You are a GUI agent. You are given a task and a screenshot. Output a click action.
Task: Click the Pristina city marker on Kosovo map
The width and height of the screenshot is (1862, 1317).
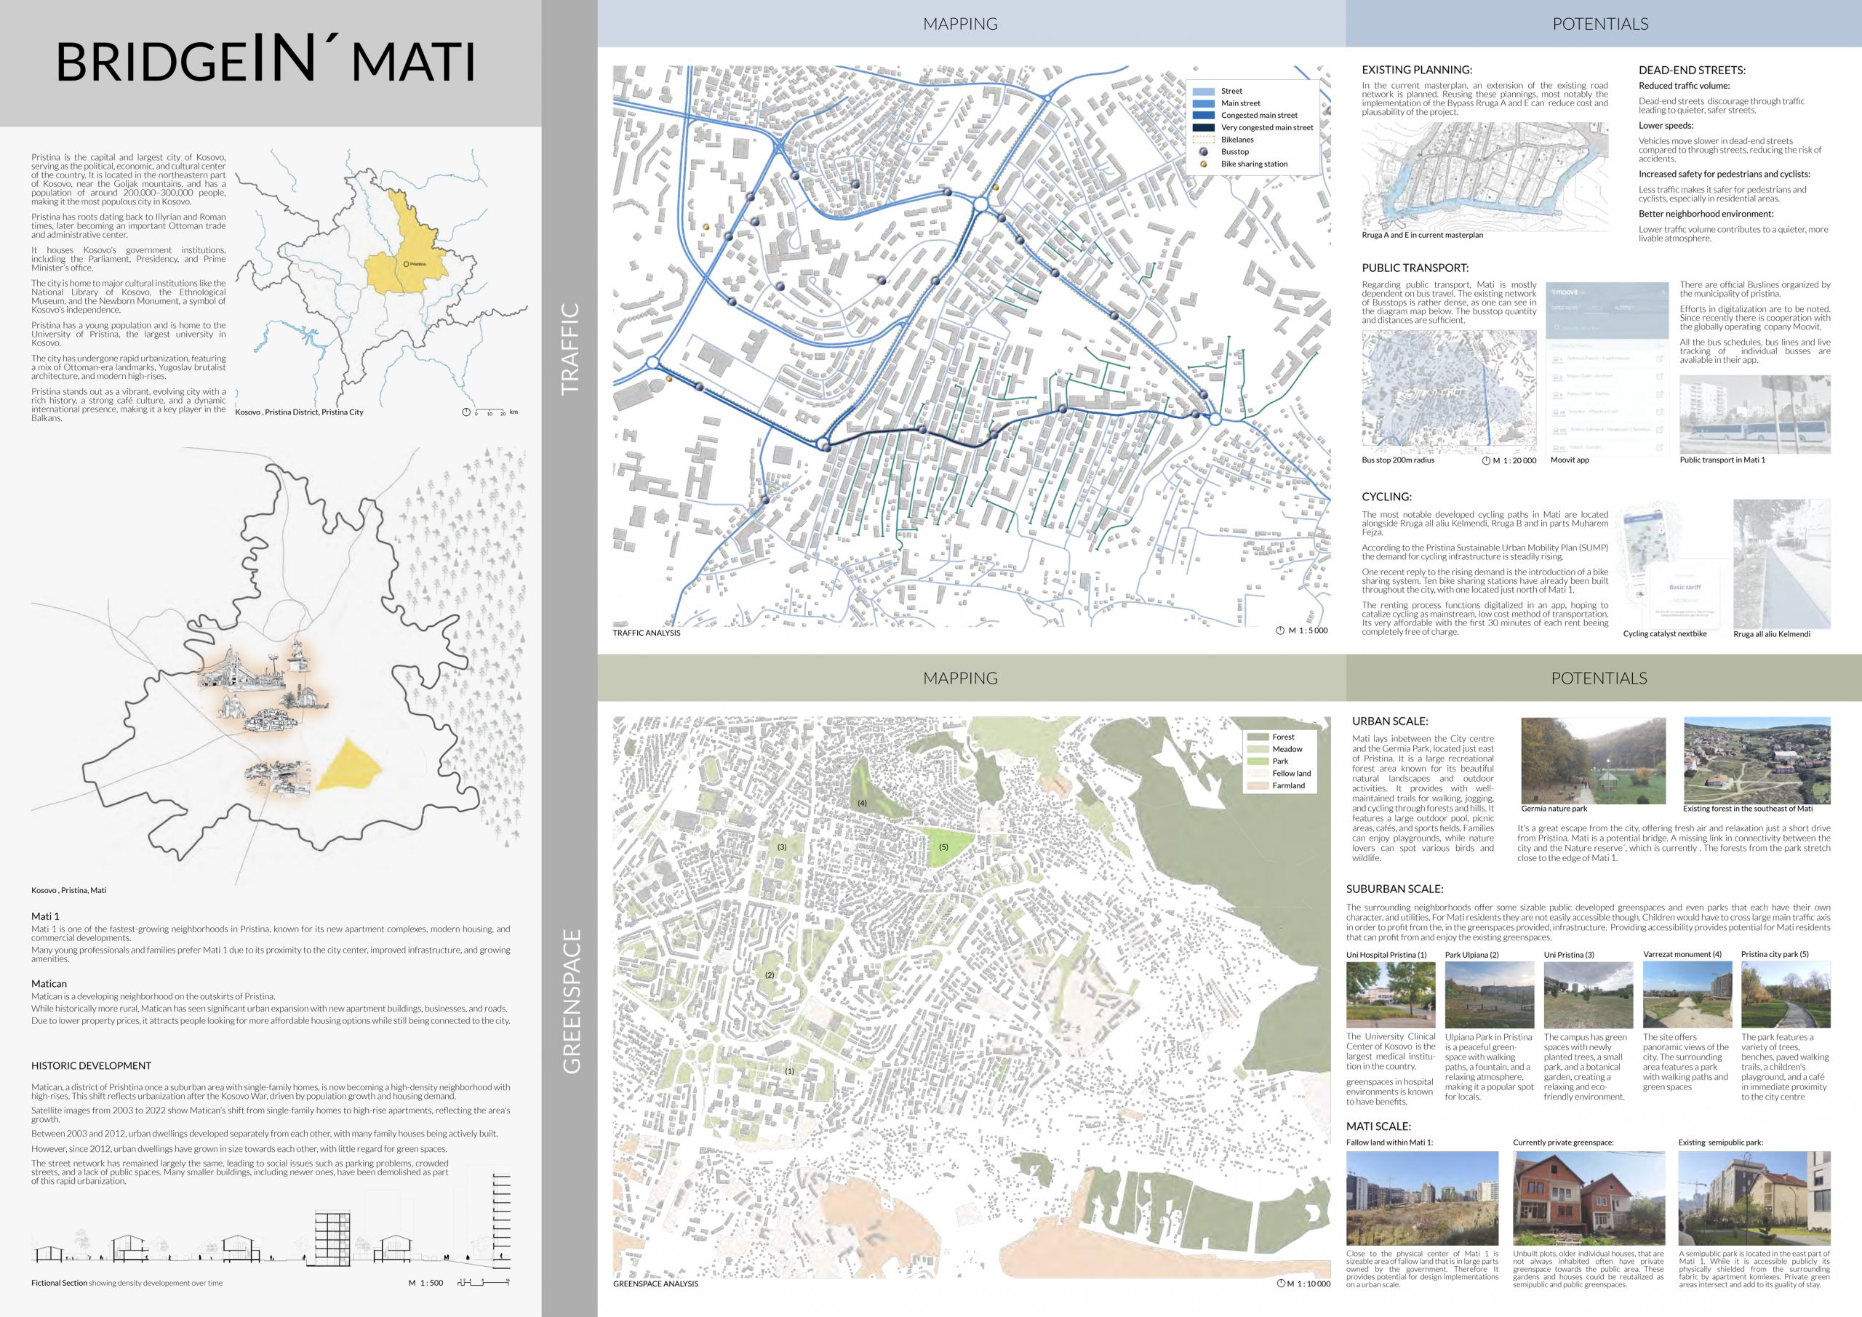click(x=405, y=265)
